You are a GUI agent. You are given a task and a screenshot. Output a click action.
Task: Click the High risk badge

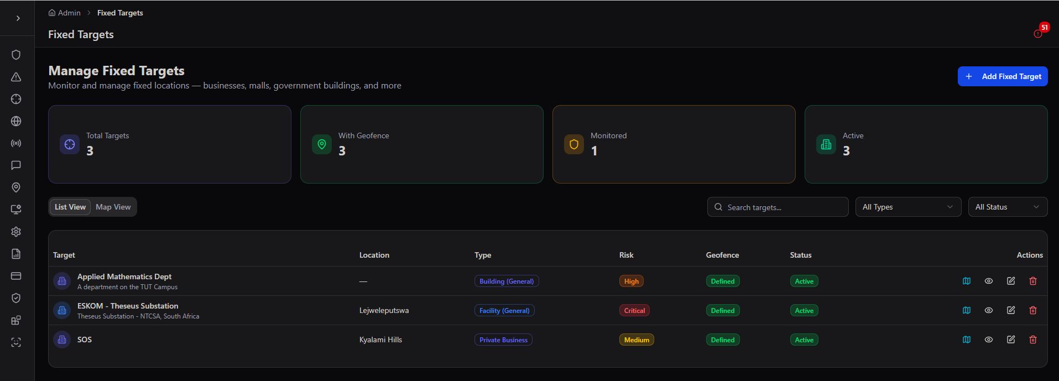tap(632, 281)
